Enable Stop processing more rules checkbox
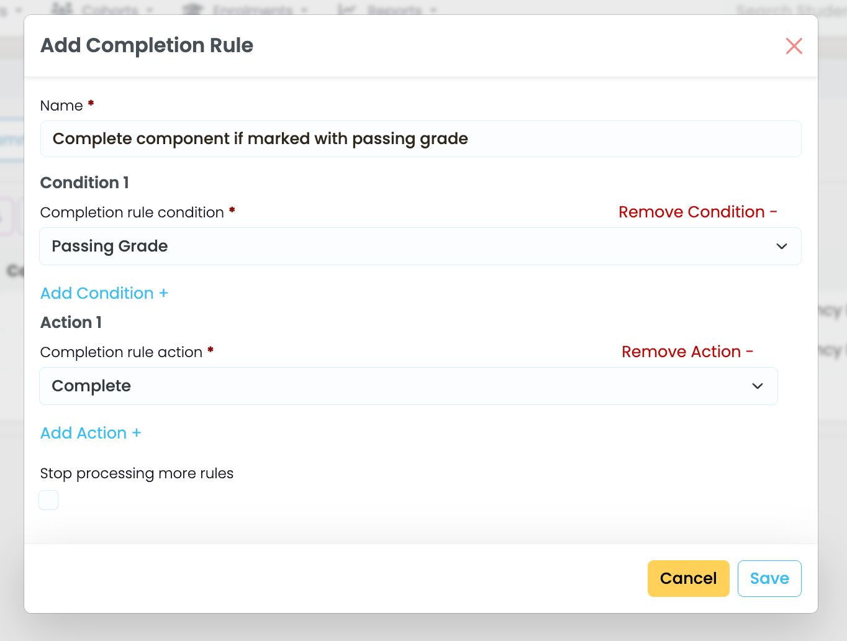The height and width of the screenshot is (641, 847). [x=48, y=500]
